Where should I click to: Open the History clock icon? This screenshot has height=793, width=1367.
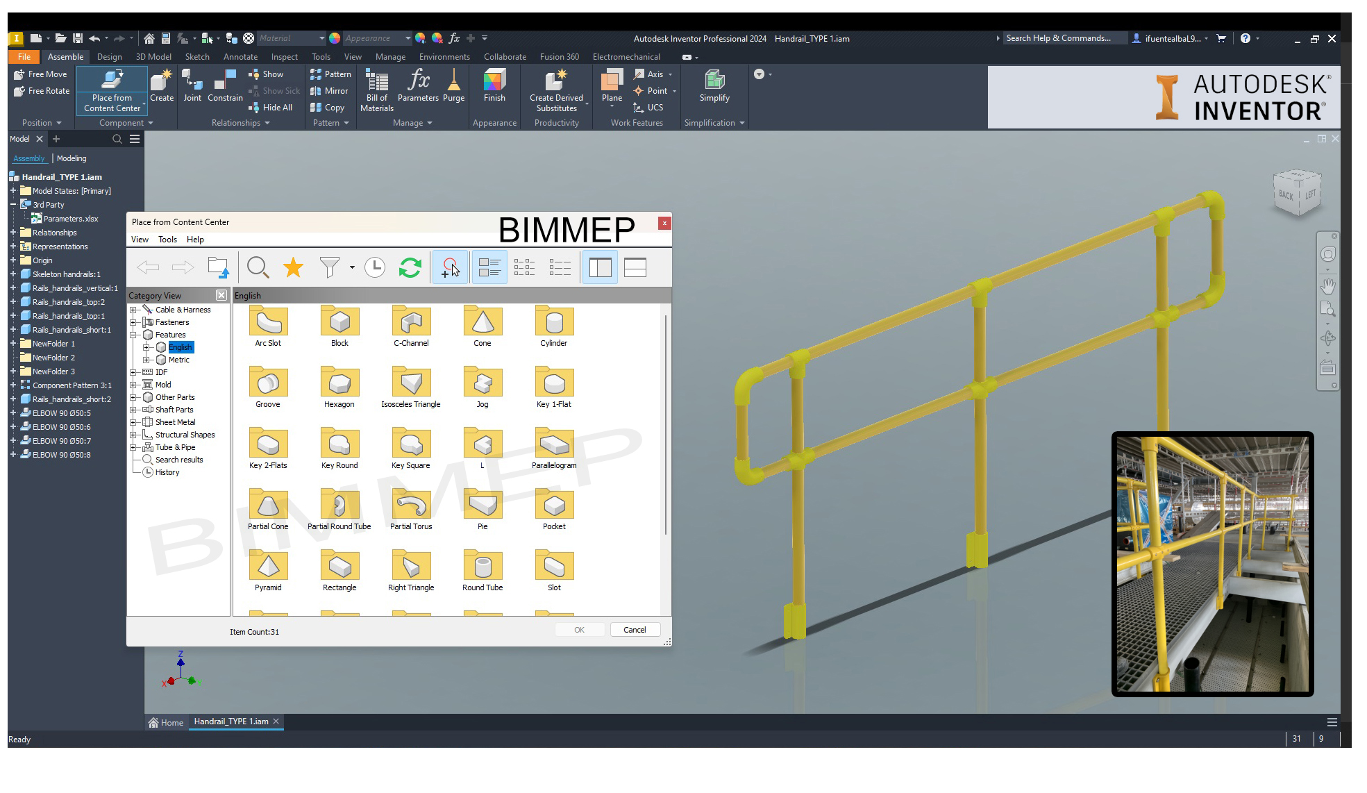pyautogui.click(x=375, y=267)
